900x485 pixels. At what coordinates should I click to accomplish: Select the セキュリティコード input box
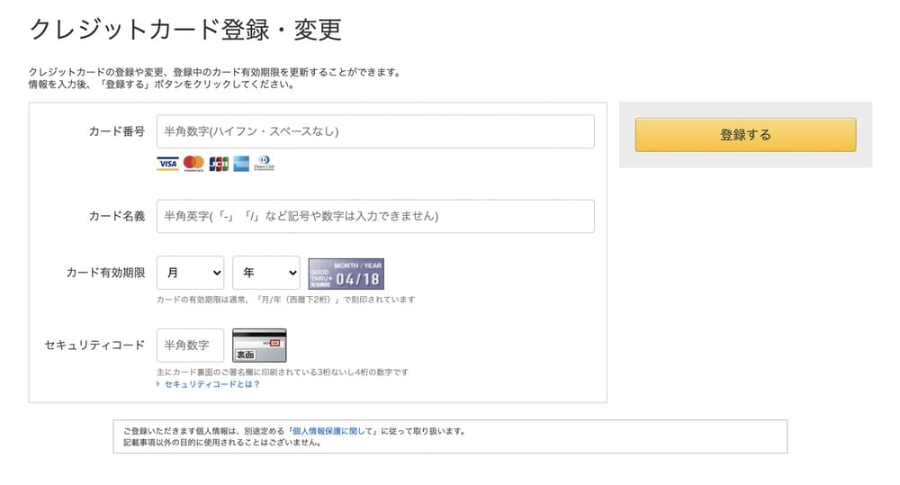[x=190, y=346]
